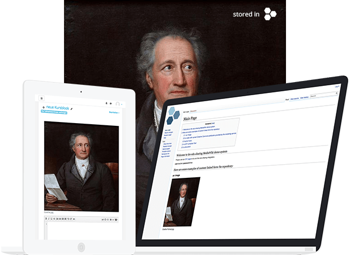
Task: Jump to '2.4 a QTI compliant Test' entry
Action: (x=189, y=144)
